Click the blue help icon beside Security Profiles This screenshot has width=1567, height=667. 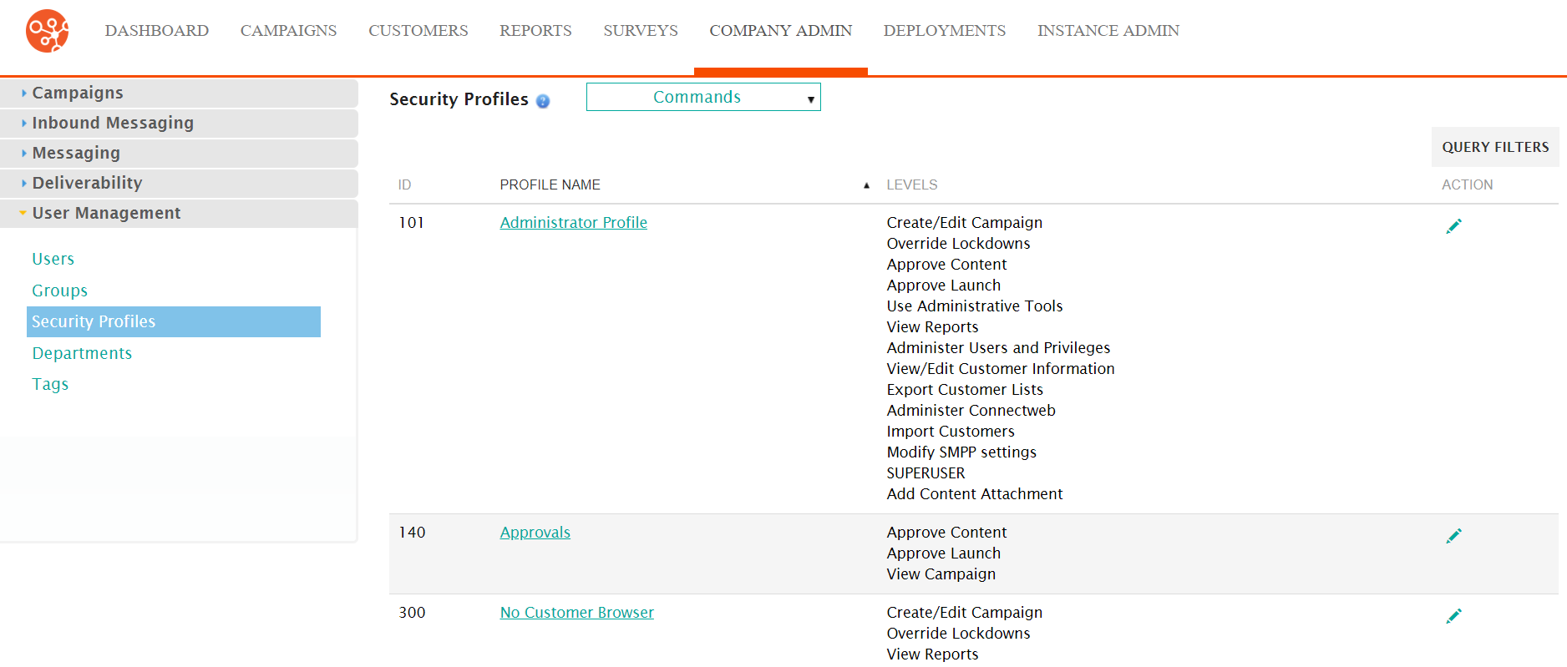(x=543, y=101)
